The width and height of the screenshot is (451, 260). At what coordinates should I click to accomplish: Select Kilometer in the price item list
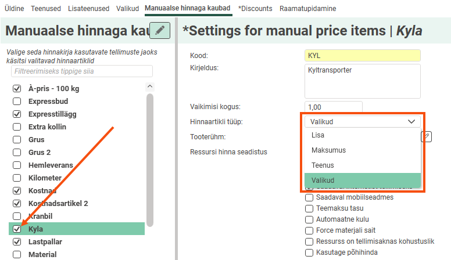tap(45, 178)
